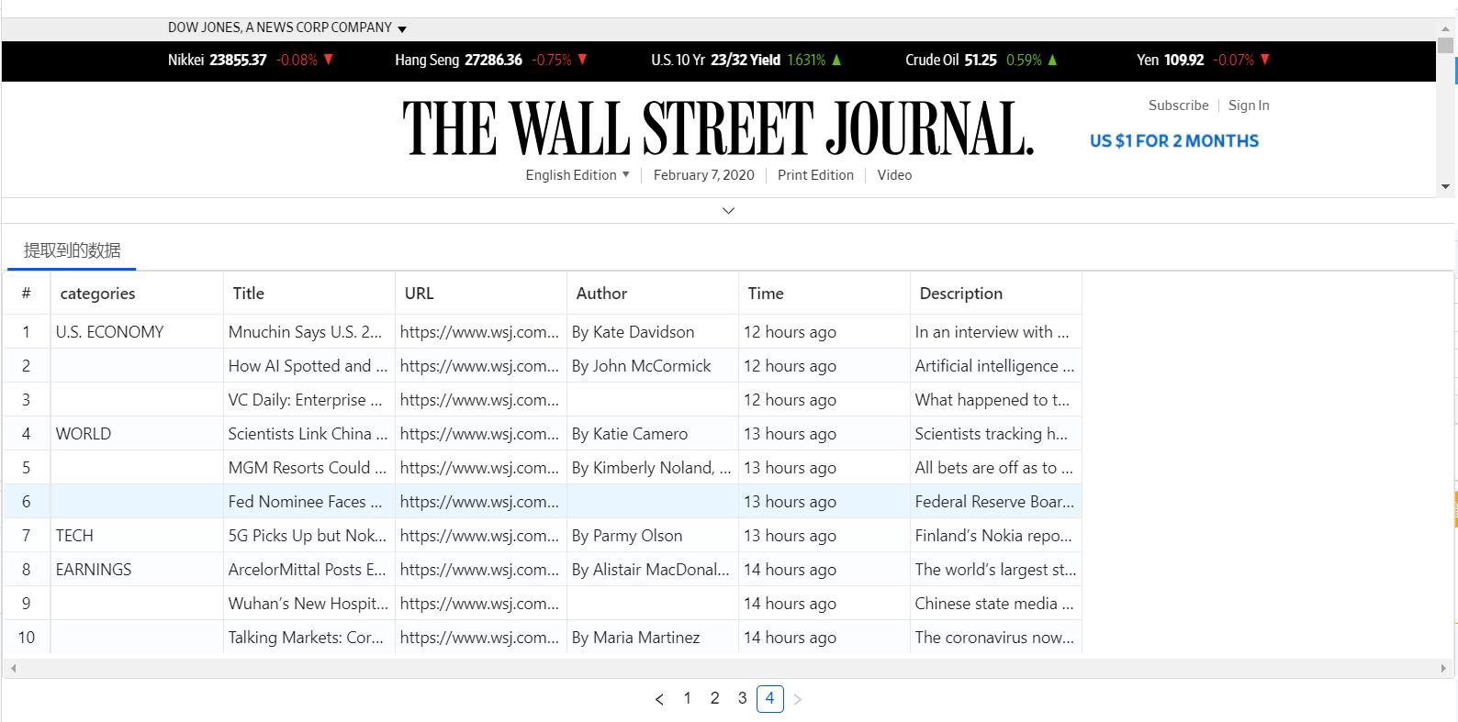Screen dimensions: 1458x722
Task: Select the 提取到的数据 tab
Action: (72, 250)
